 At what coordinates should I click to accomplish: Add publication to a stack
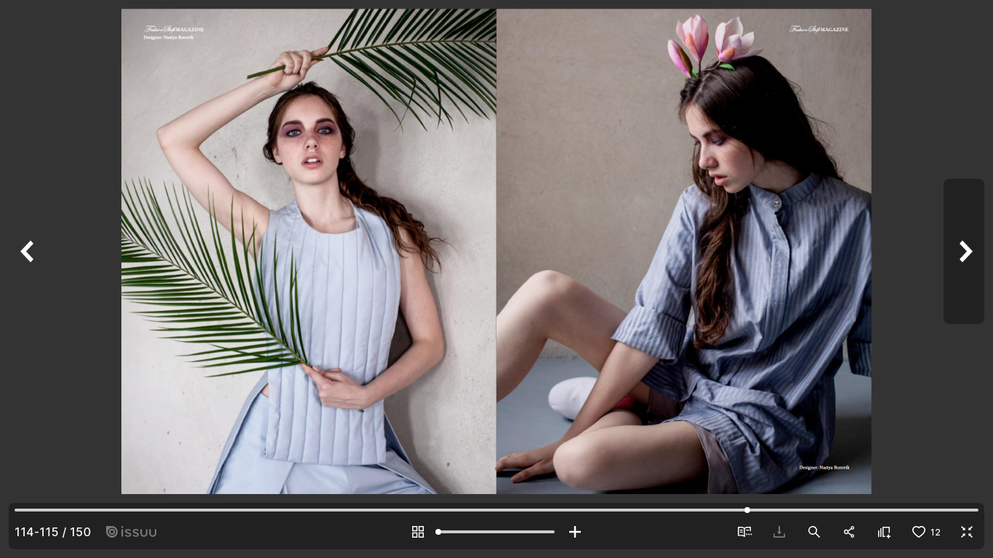[x=884, y=532]
